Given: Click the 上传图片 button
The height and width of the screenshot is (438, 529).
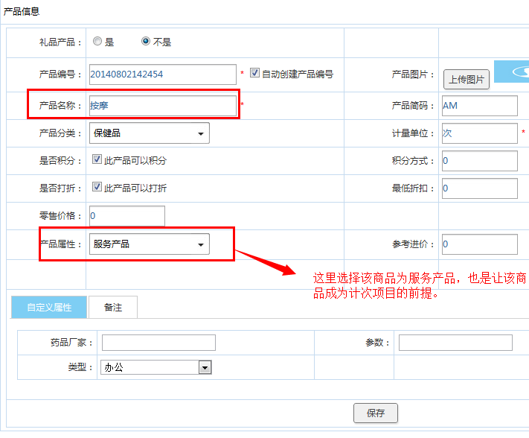Looking at the screenshot, I should (x=467, y=80).
